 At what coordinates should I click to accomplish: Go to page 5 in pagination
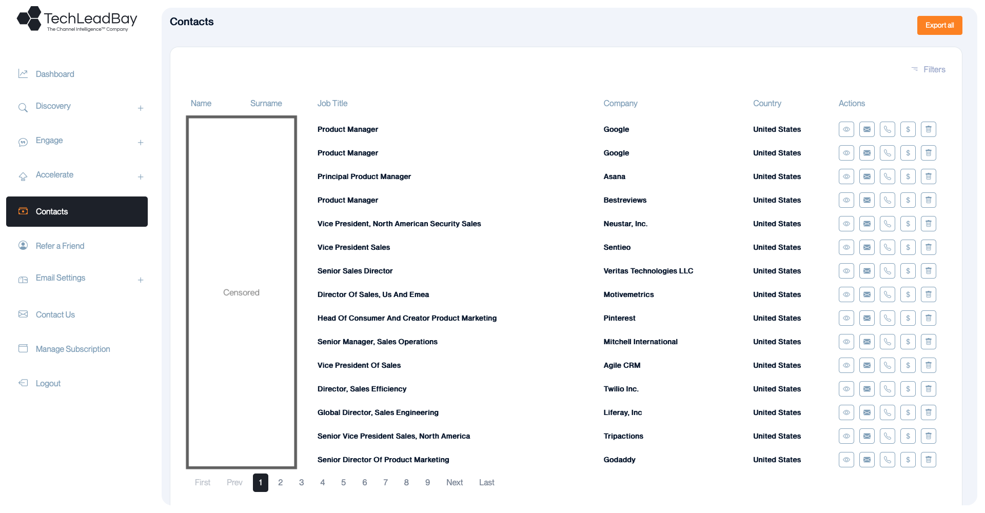point(344,482)
